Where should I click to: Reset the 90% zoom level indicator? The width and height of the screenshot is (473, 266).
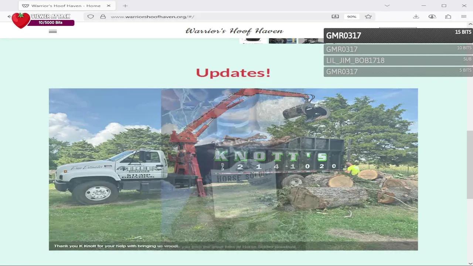click(351, 17)
